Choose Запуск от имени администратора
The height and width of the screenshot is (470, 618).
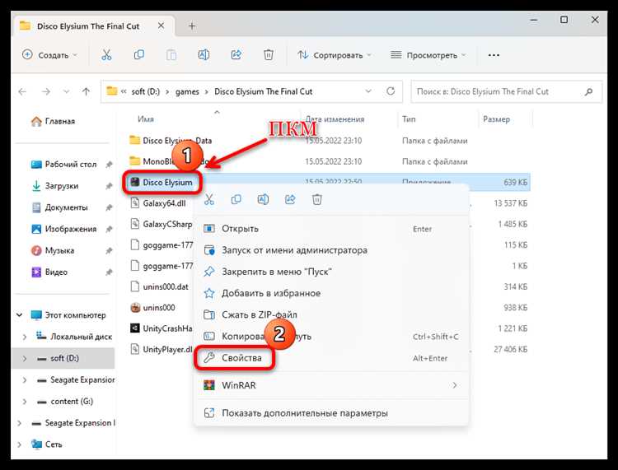[332, 250]
